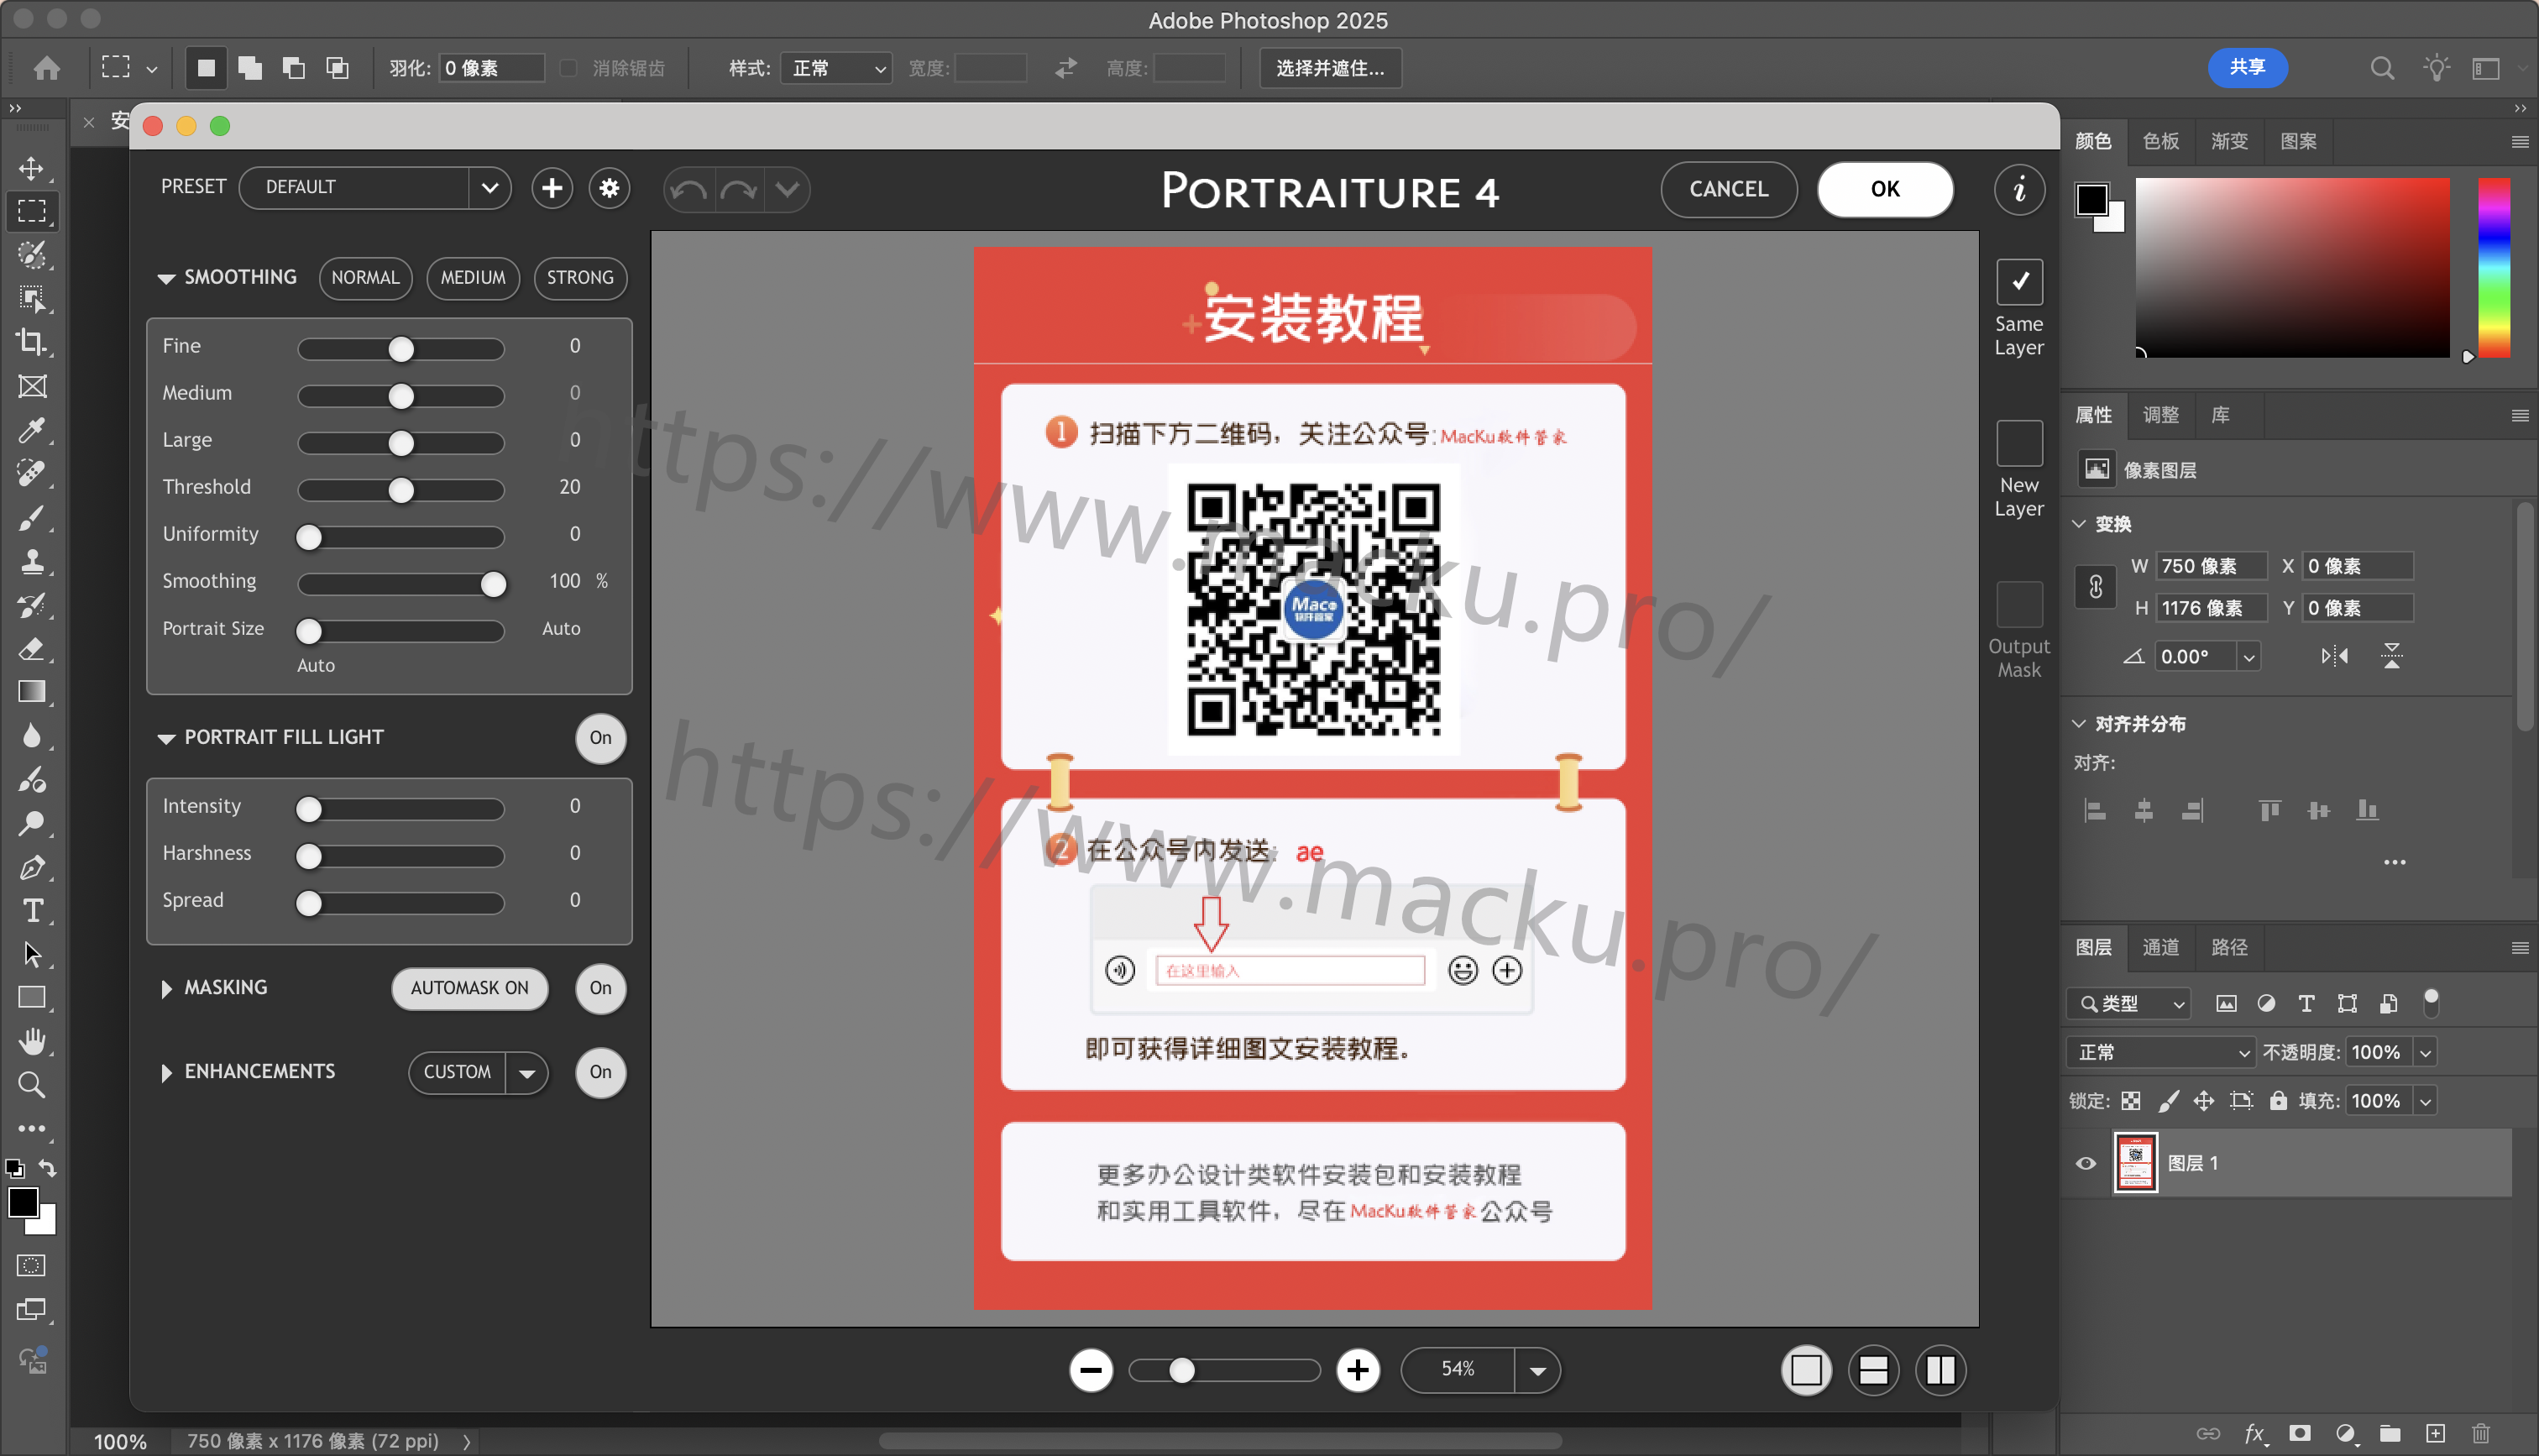Viewport: 2539px width, 1456px height.
Task: Select the Crop tool
Action: click(32, 342)
